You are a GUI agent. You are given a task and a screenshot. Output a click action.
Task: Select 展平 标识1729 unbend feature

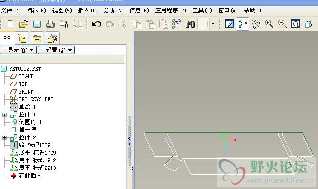coord(37,153)
